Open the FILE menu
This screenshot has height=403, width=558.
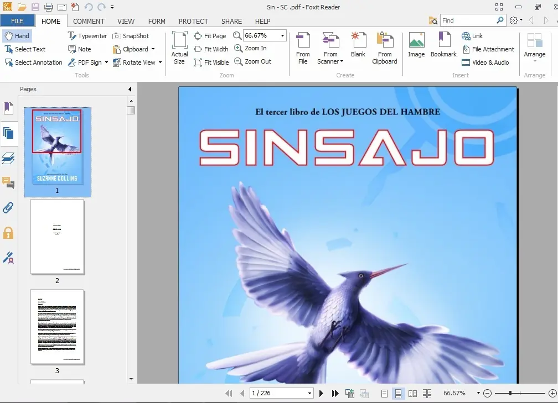pos(17,21)
